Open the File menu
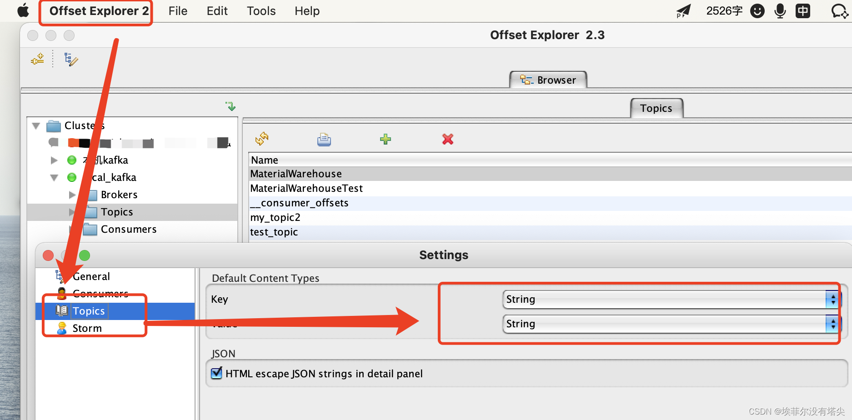 point(178,11)
